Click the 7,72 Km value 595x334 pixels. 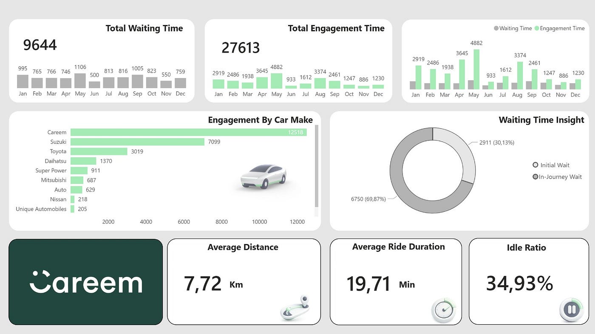click(x=203, y=283)
